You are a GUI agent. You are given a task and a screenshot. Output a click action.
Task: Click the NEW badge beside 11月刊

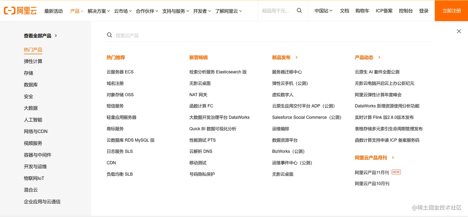[396, 172]
